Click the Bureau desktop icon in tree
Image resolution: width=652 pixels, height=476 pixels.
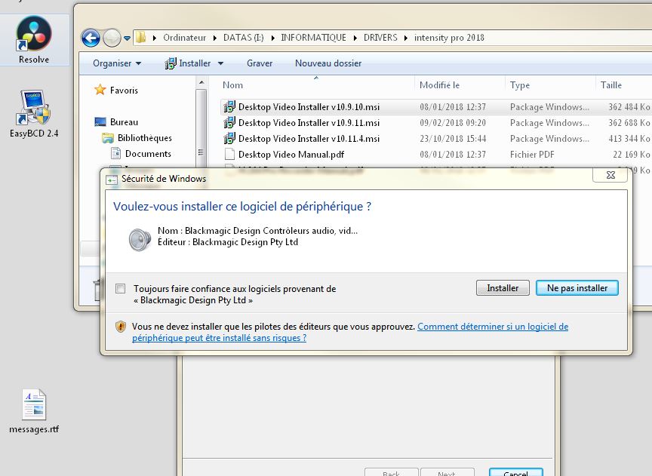(100, 121)
